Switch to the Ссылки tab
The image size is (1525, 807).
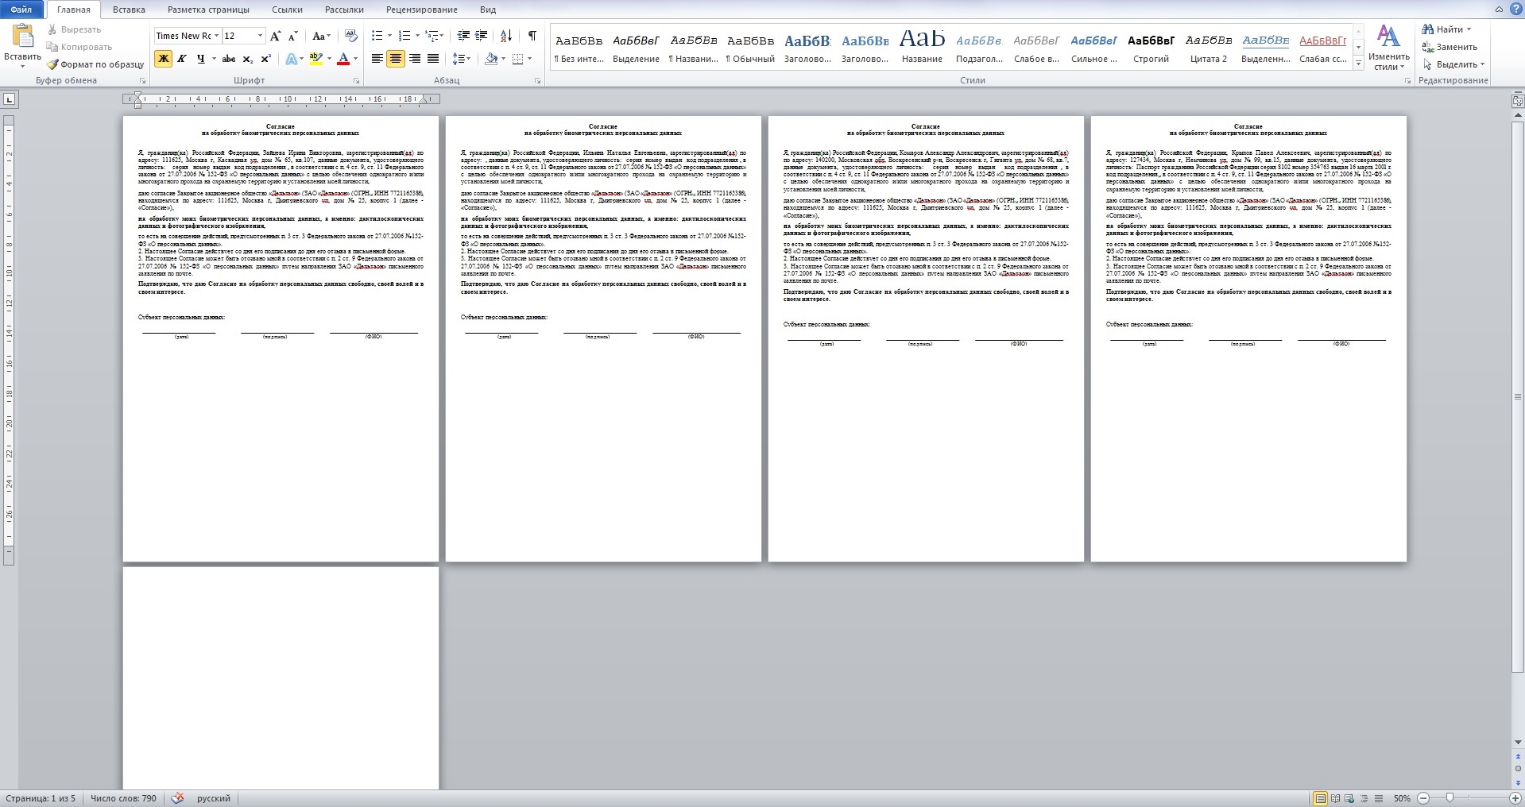pyautogui.click(x=287, y=10)
